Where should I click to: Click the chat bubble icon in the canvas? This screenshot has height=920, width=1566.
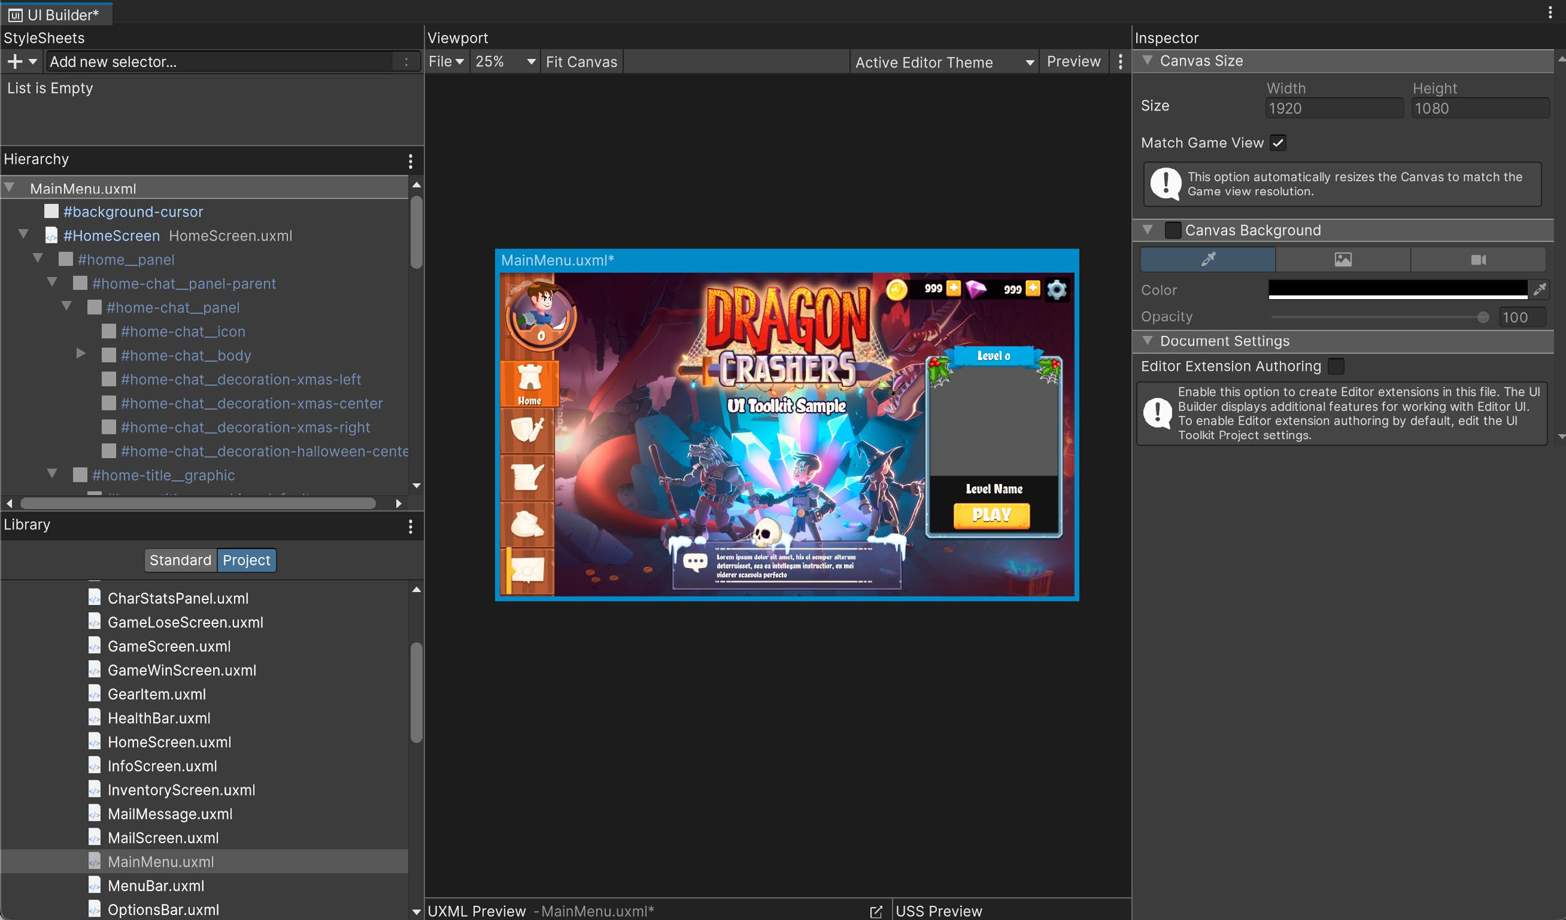pyautogui.click(x=695, y=563)
